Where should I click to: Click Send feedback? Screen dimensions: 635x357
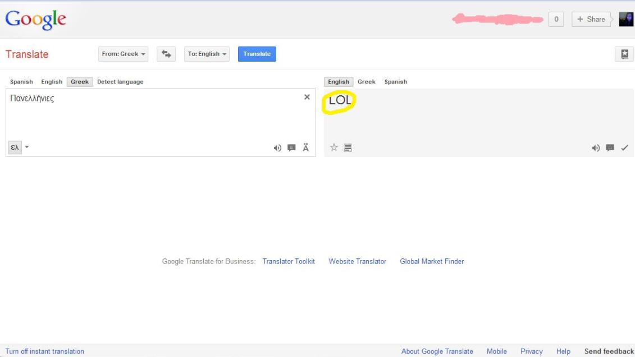pyautogui.click(x=609, y=351)
